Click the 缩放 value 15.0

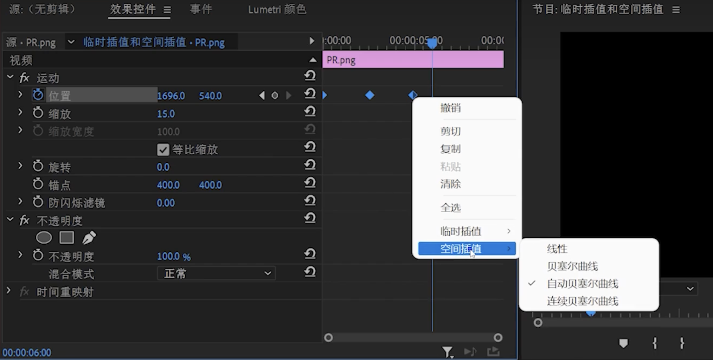[x=166, y=114]
